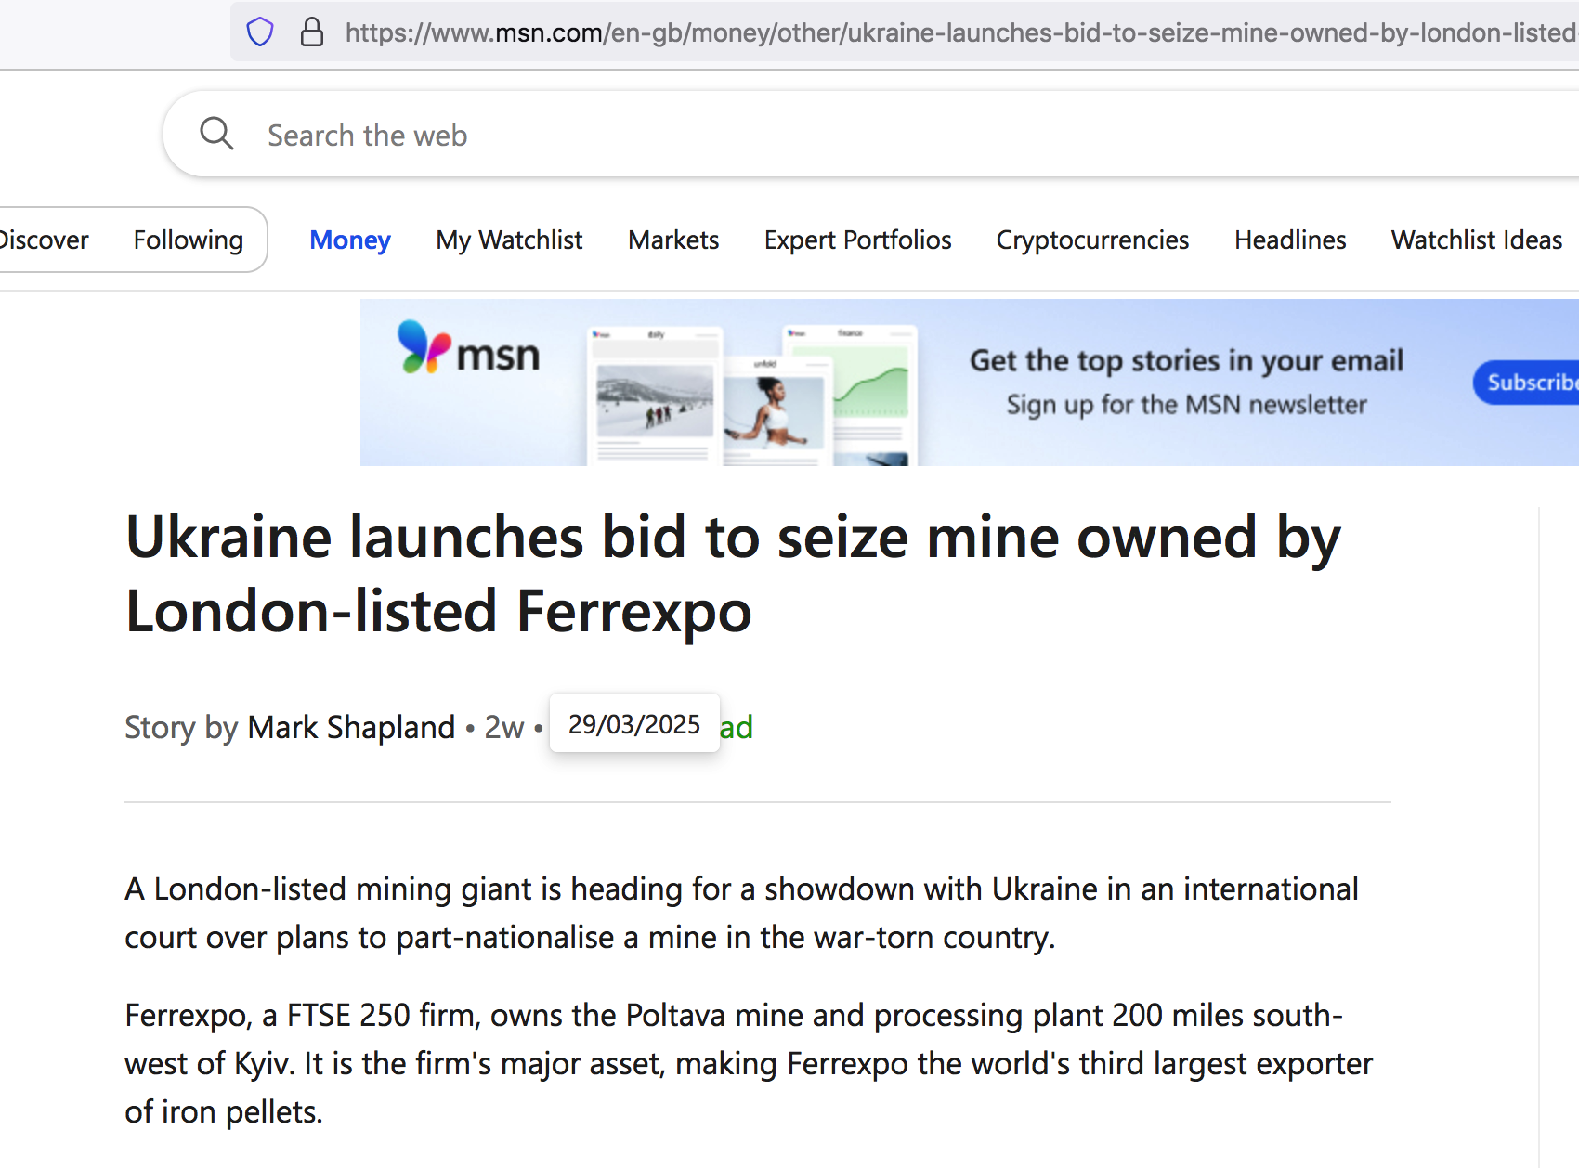Click 'Get the top stories in your email'

[x=1186, y=360]
